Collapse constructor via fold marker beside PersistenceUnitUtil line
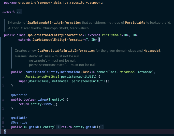Image resolution: width=174 pixels, height=136 pixels. click(3, 77)
